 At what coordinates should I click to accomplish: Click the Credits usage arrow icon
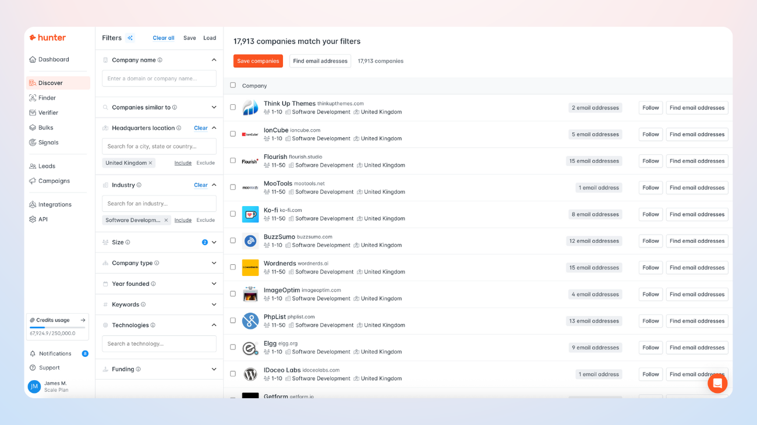point(83,320)
